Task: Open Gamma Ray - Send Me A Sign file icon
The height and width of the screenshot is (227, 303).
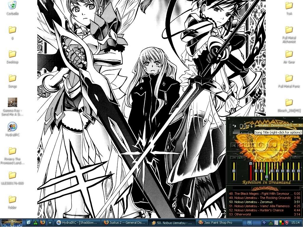Action: [12, 106]
